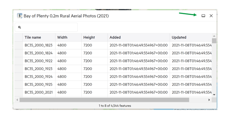This screenshot has height=121, width=233.
Task: Select cell BC35_2000_1923
Action: [39, 69]
